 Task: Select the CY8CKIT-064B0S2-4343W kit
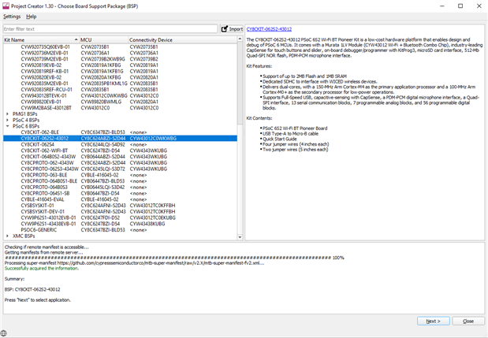[120, 157]
